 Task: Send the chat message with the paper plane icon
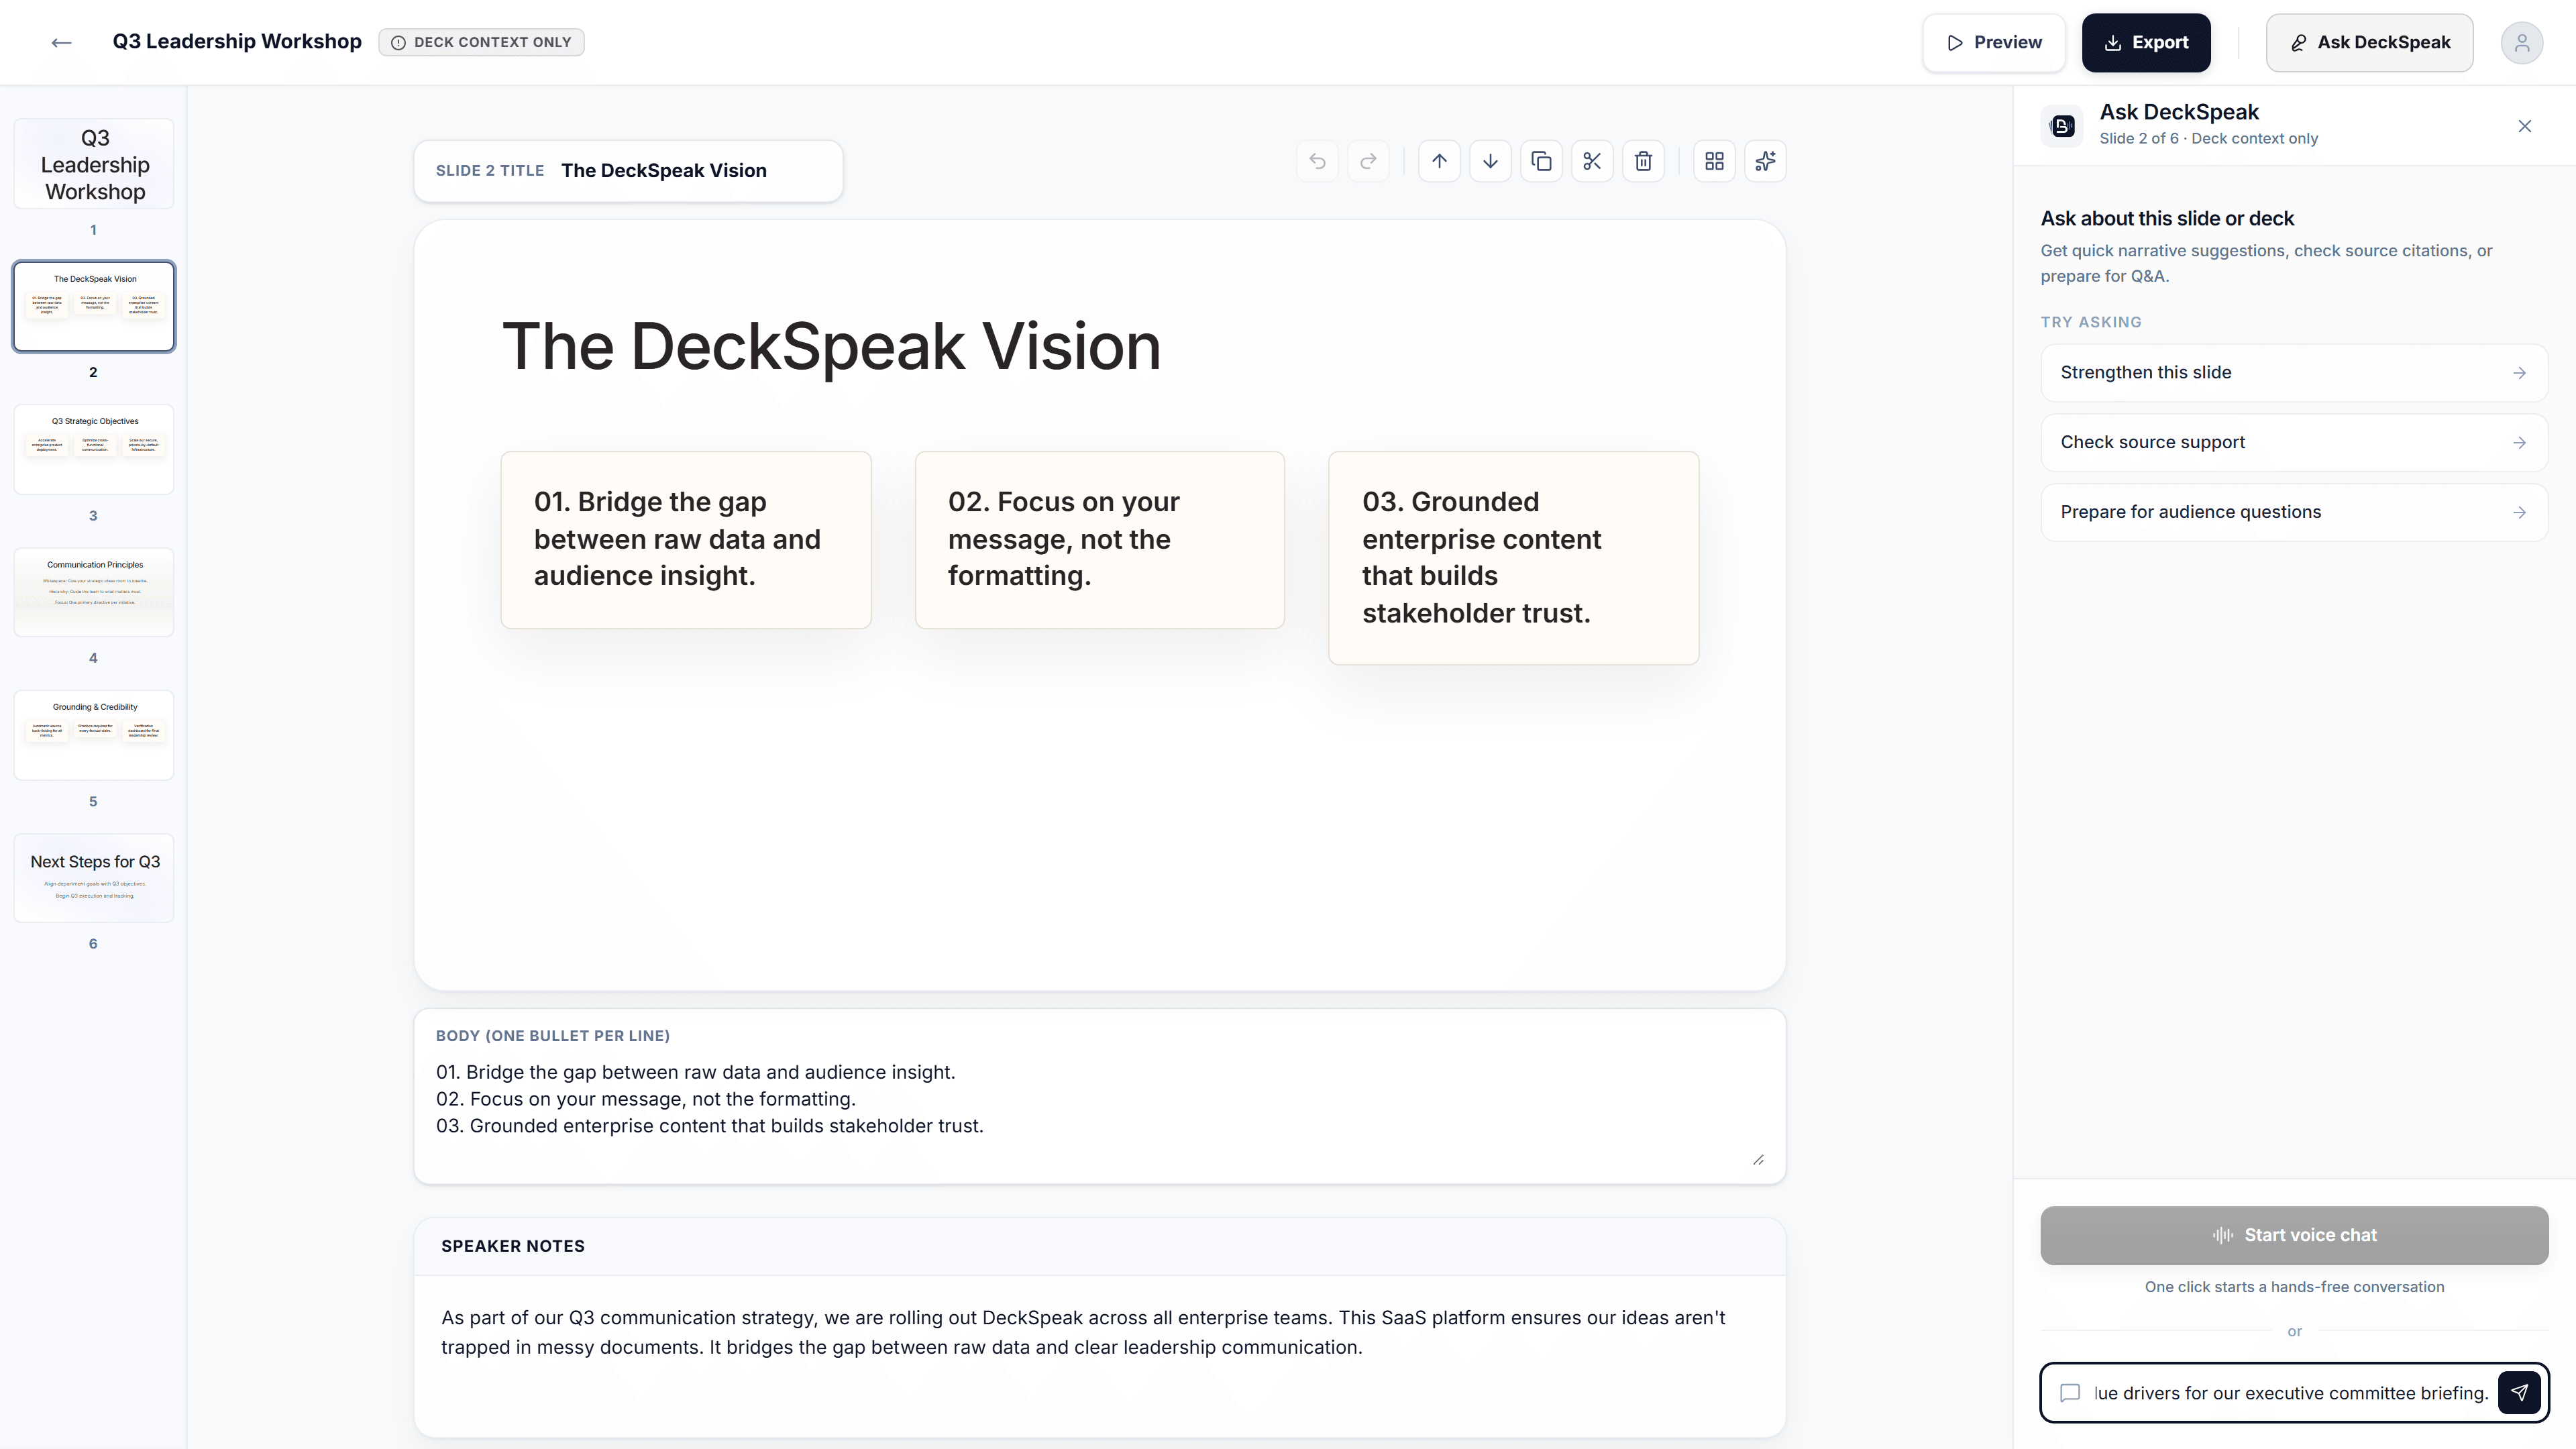tap(2519, 1392)
